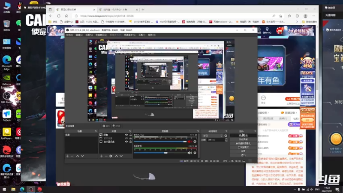Show hidden system tray icons chevron

coord(295,190)
